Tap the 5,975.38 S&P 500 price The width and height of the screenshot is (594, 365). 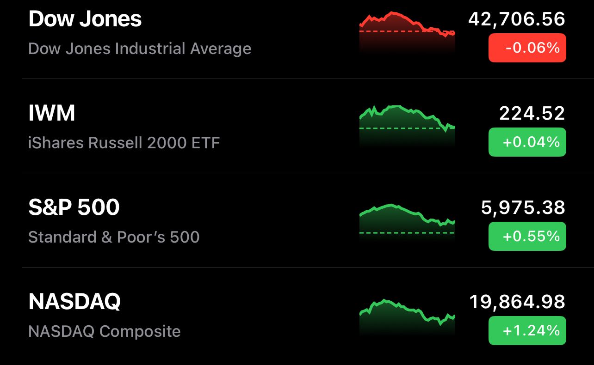point(523,208)
